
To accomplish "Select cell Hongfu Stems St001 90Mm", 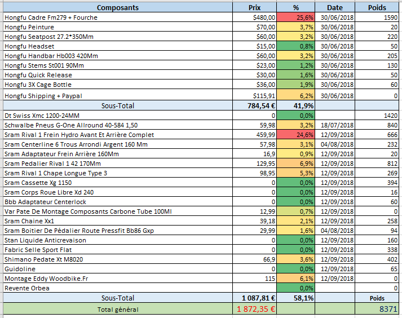I will click(118, 65).
